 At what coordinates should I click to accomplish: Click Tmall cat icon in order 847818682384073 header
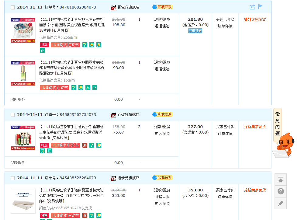114,8
